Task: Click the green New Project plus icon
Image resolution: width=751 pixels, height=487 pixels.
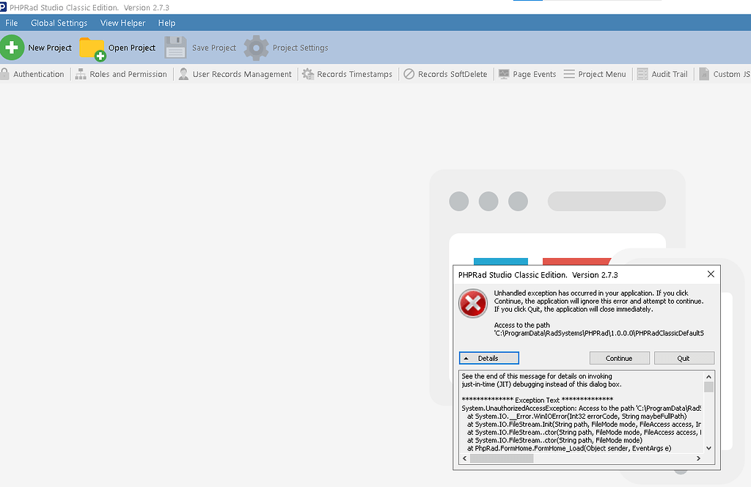Action: coord(12,48)
